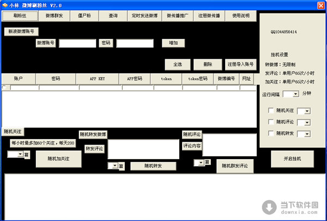This screenshot has height=221, width=327.
Task: Enable the 随机关注 checkbox
Action: point(271,111)
